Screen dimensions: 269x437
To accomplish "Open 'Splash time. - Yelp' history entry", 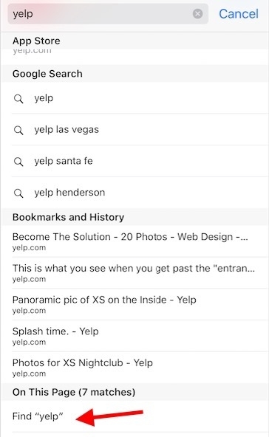I will tap(135, 336).
